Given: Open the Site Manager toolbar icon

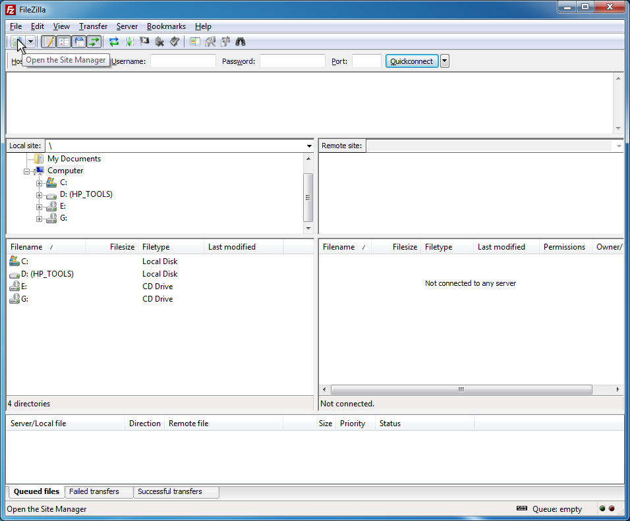Looking at the screenshot, I should tap(17, 41).
